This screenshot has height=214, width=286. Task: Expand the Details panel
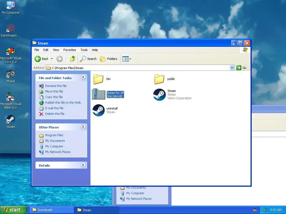(83, 165)
